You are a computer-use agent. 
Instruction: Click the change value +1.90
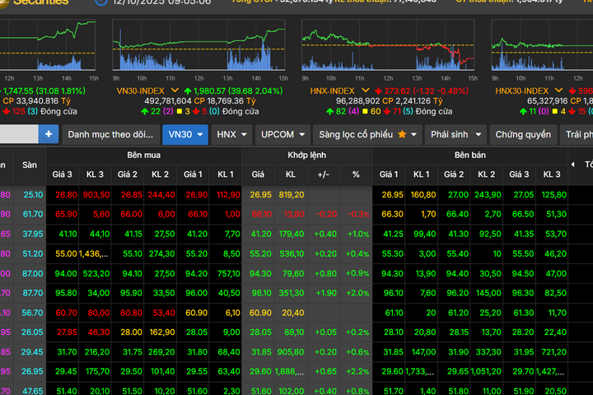326,293
